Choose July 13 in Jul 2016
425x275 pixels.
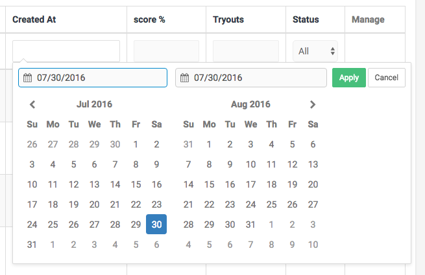(x=94, y=184)
